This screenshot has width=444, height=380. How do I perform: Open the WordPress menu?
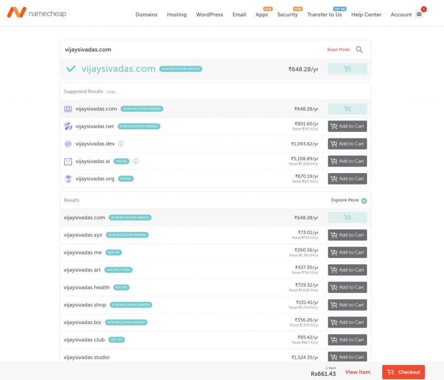[x=209, y=14]
